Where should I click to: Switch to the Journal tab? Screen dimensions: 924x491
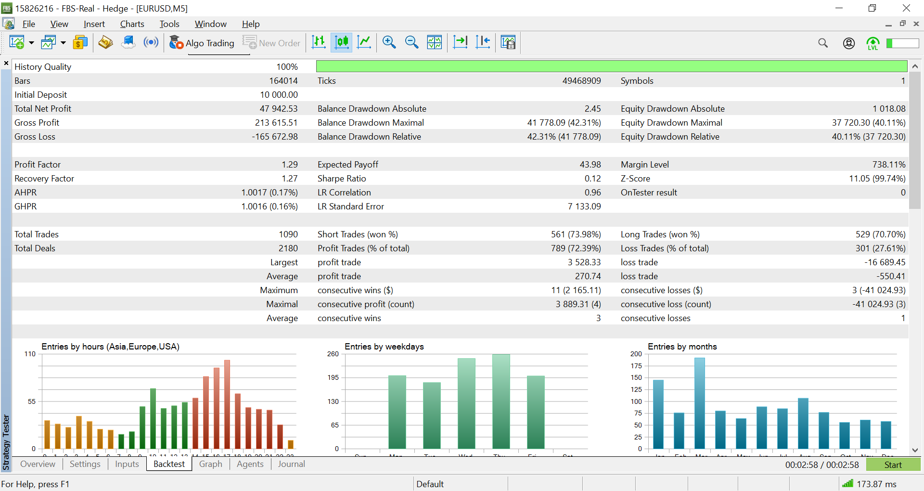[291, 464]
